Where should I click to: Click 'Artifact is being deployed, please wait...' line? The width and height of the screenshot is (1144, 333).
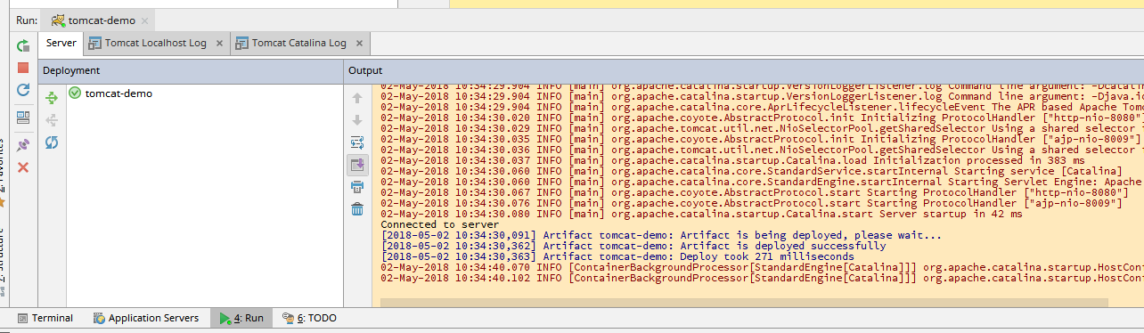click(660, 235)
